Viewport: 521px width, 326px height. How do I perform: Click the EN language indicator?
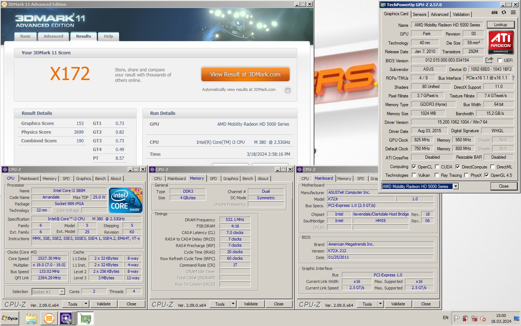coord(445,318)
